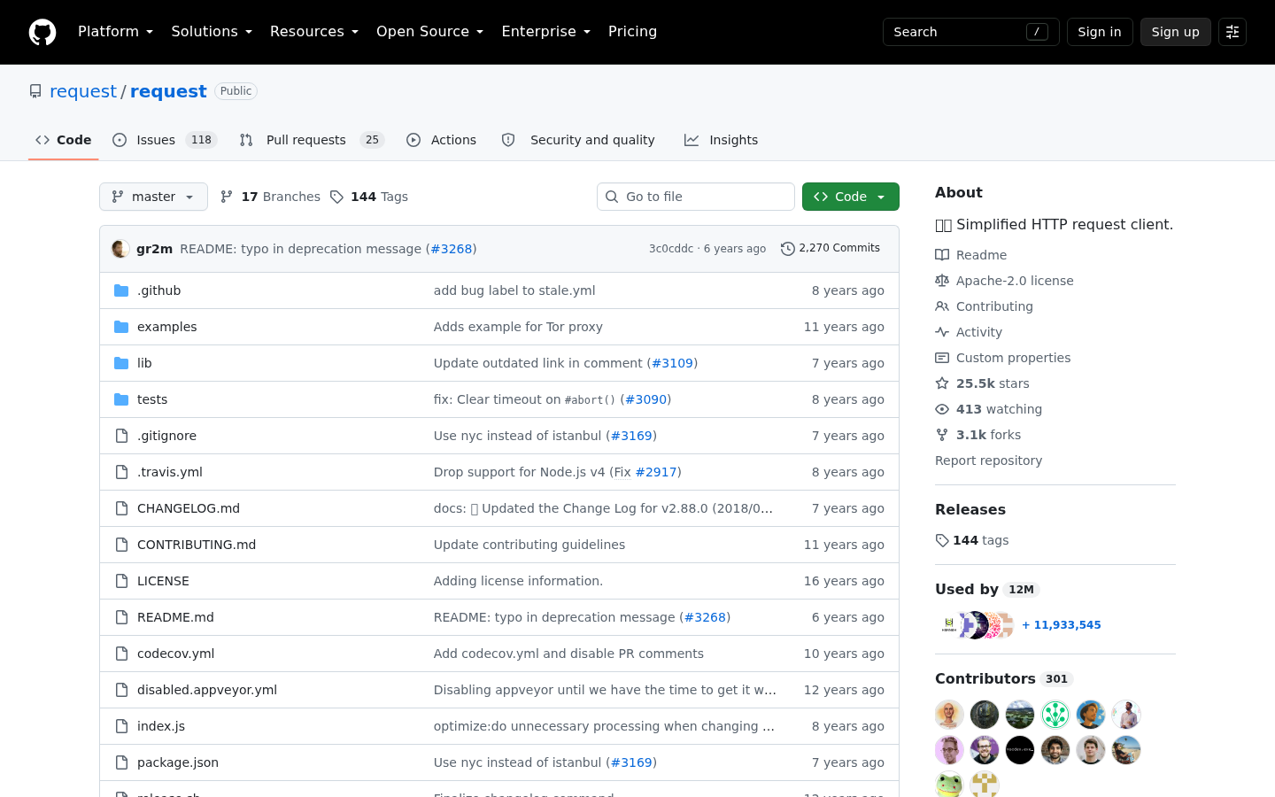
Task: Click the .gitignore file icon
Action: coord(121,436)
